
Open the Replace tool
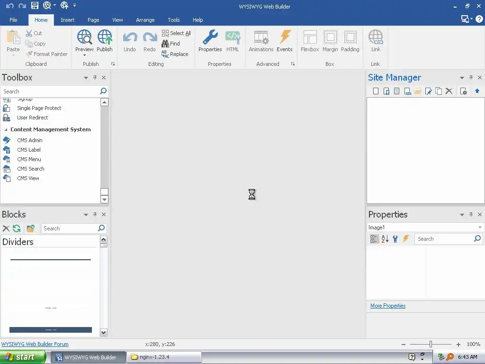point(175,54)
